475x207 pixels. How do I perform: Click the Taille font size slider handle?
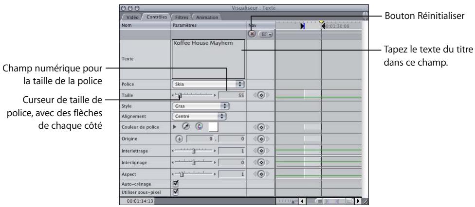(x=179, y=96)
